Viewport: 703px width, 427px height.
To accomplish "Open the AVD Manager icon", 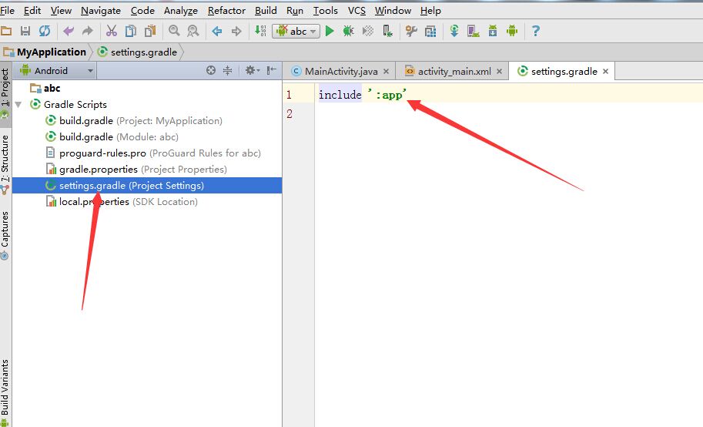I will [474, 31].
